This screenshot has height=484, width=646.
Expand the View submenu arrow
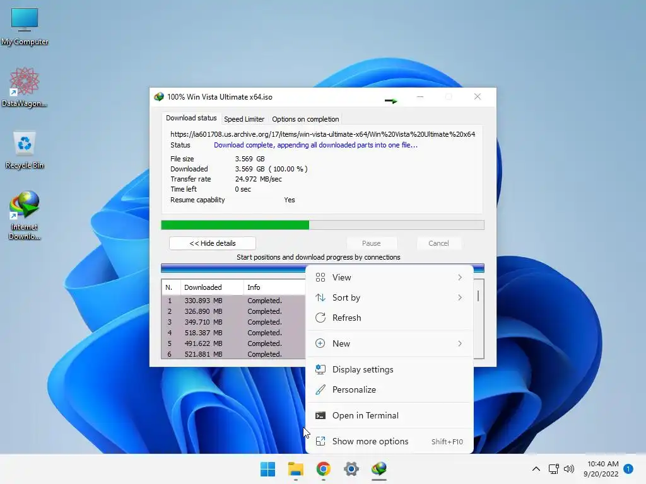pos(460,277)
